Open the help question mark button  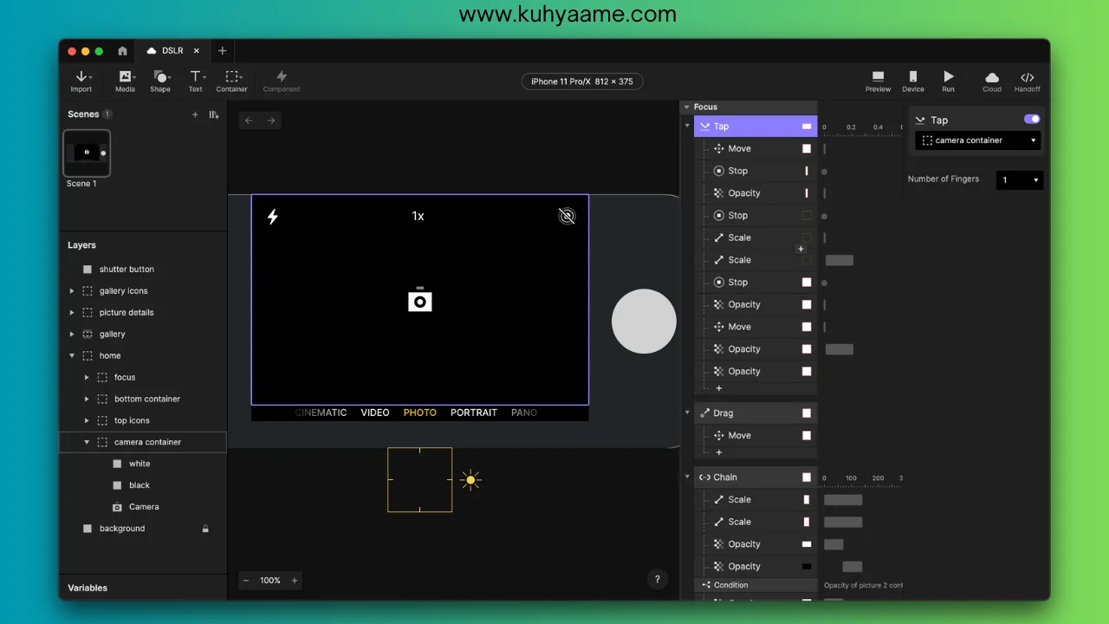[x=658, y=580]
